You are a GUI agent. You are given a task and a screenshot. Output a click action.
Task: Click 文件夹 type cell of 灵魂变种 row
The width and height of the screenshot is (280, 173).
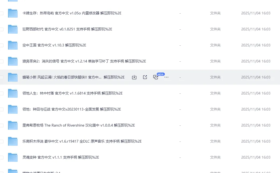pos(215,157)
